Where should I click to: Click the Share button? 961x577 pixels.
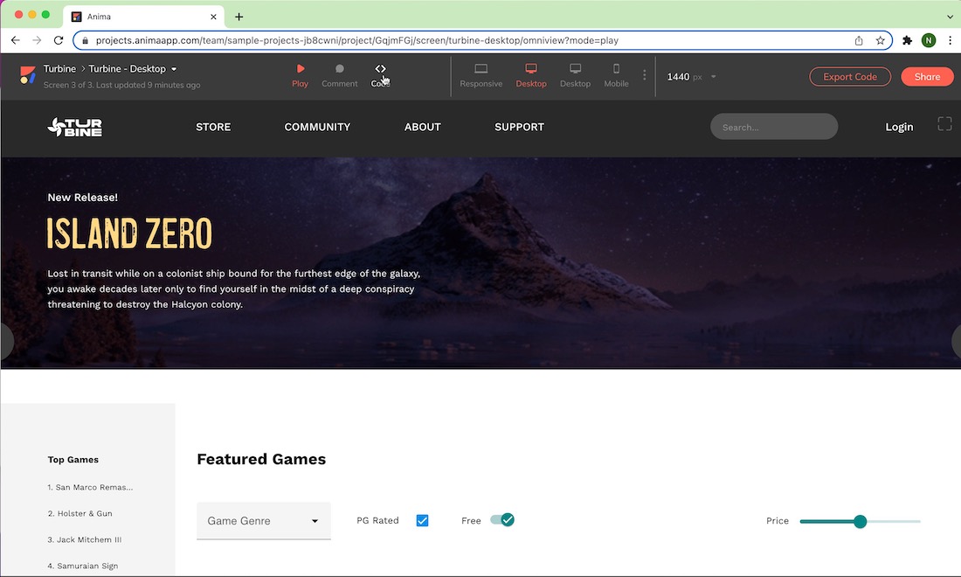tap(927, 77)
